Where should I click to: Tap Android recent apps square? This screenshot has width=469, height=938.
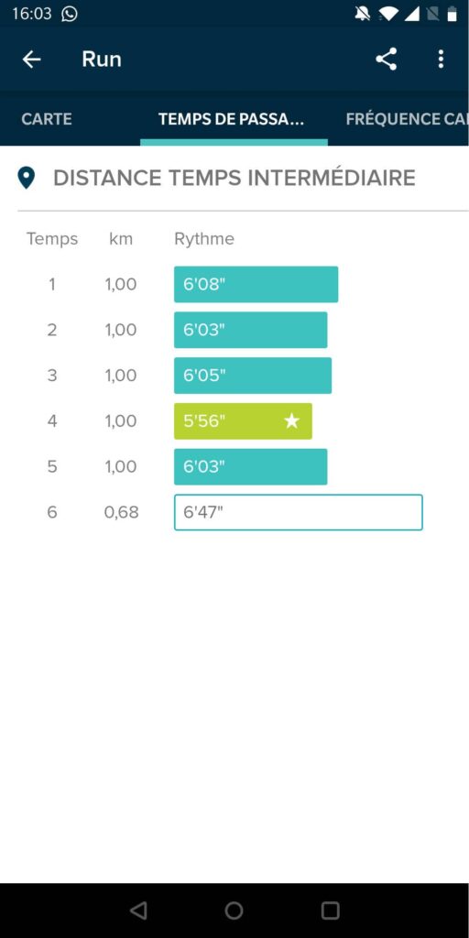[330, 911]
